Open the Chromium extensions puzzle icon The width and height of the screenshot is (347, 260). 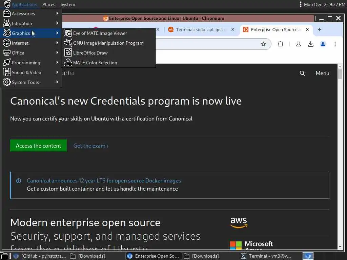click(280, 44)
